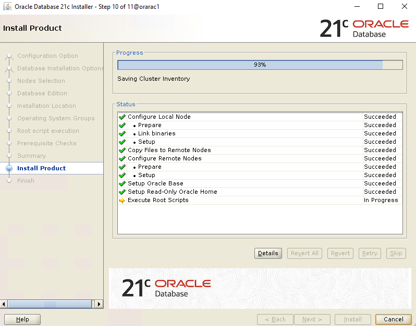416x326 pixels.
Task: Click the Next navigation button
Action: pyautogui.click(x=312, y=319)
